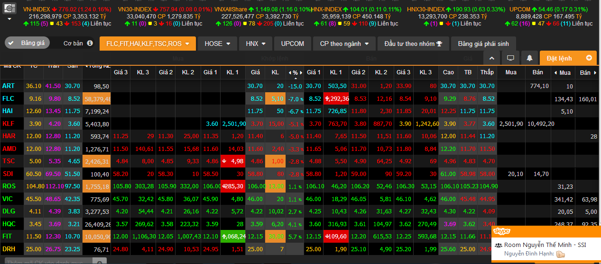Click the VN-INDEX label
Screen dimensions: 601x264
36,9
